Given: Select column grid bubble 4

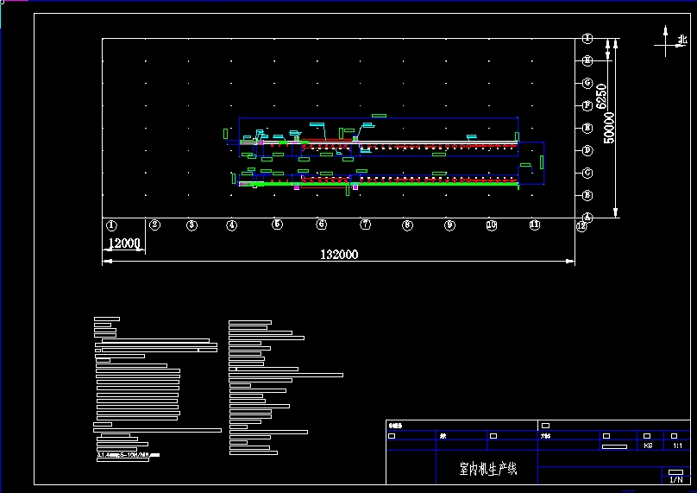Looking at the screenshot, I should point(232,225).
